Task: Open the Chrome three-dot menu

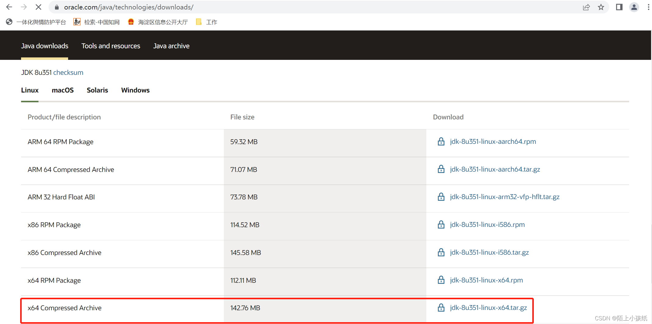Action: (x=648, y=7)
